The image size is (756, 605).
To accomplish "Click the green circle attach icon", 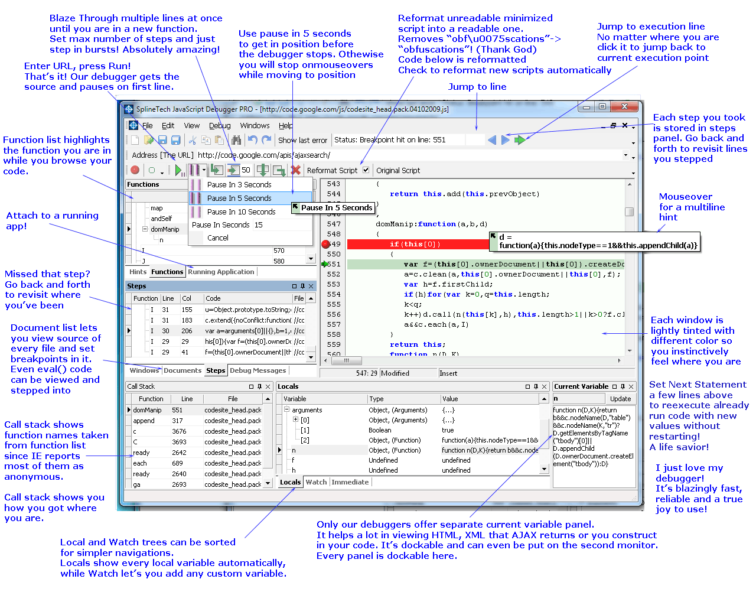I will [x=152, y=170].
